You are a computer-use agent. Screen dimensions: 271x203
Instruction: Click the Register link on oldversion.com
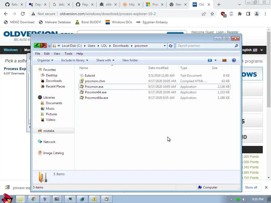pyautogui.click(x=232, y=32)
